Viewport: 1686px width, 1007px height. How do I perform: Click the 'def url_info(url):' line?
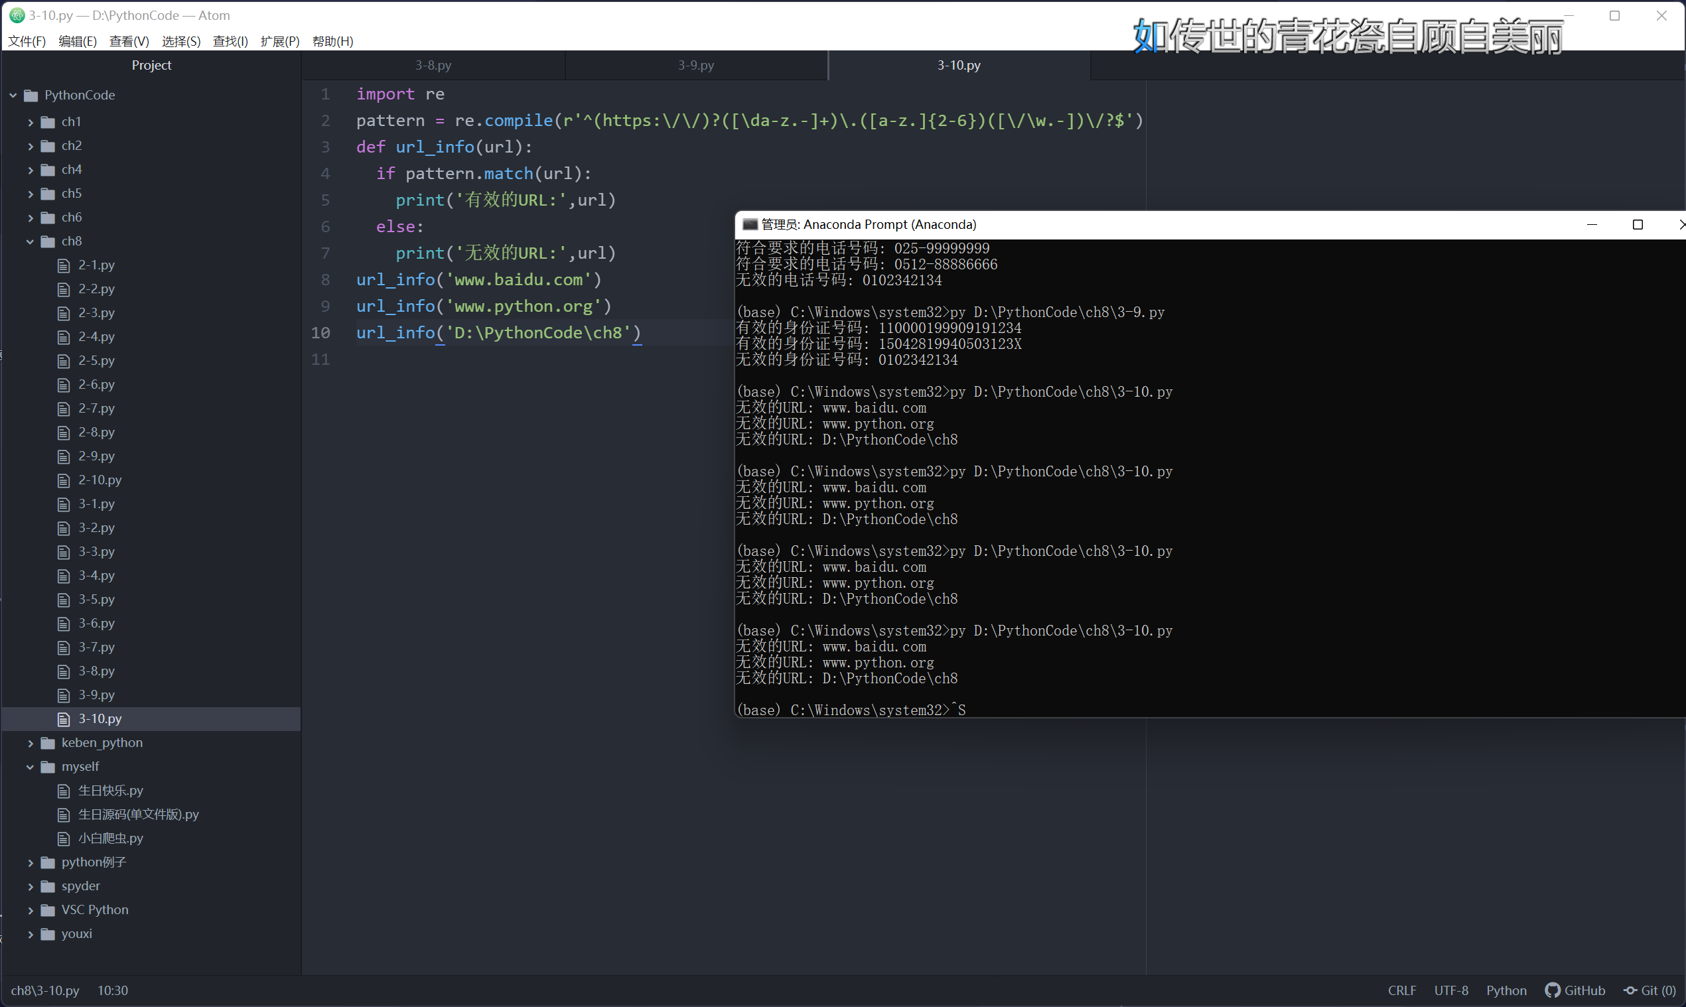pyautogui.click(x=445, y=147)
